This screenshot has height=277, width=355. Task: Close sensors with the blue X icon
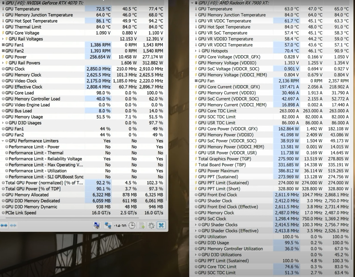coord(161,225)
